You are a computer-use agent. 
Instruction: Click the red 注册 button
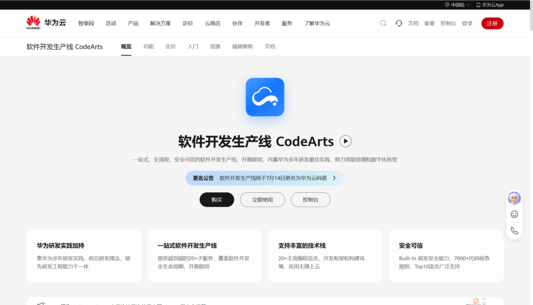492,23
